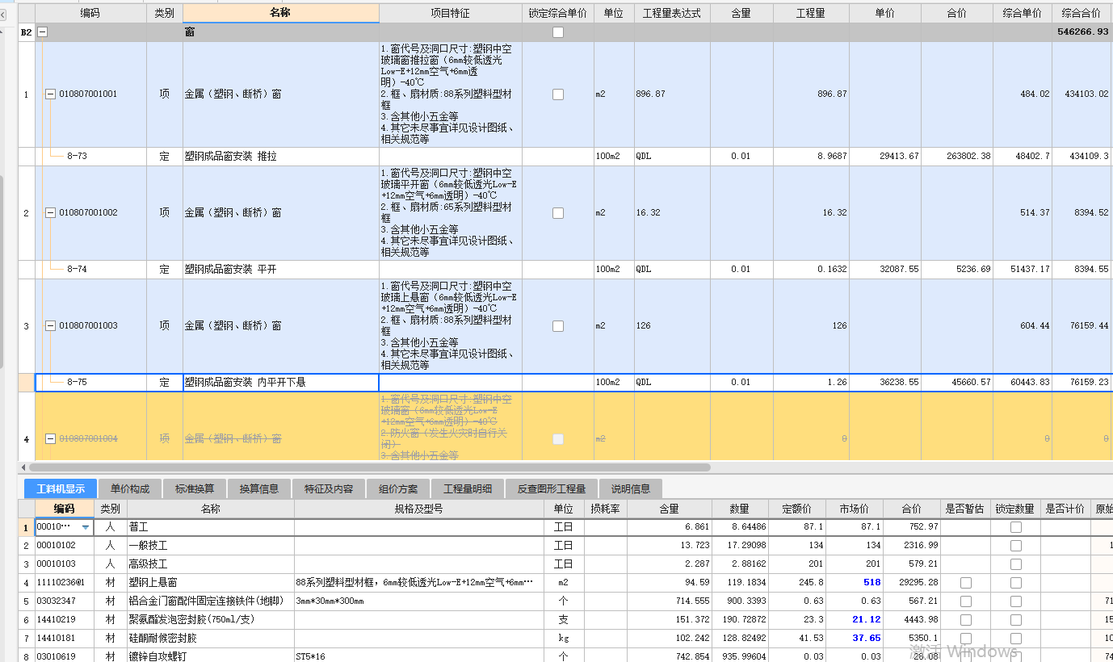Viewport: 1113px width, 662px height.
Task: Click the 定额价 column header
Action: 797,509
